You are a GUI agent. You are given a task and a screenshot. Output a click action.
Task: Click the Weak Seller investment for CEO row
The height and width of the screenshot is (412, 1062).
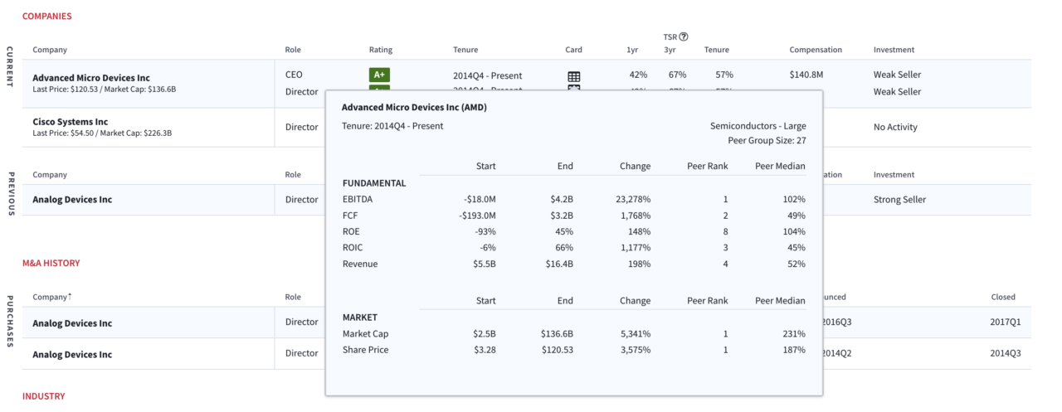click(897, 75)
